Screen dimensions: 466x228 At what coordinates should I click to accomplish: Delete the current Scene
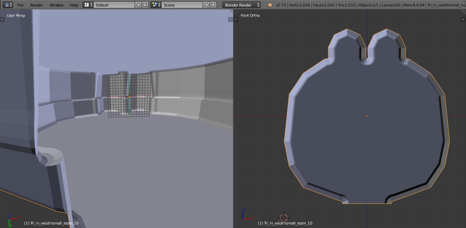point(213,5)
